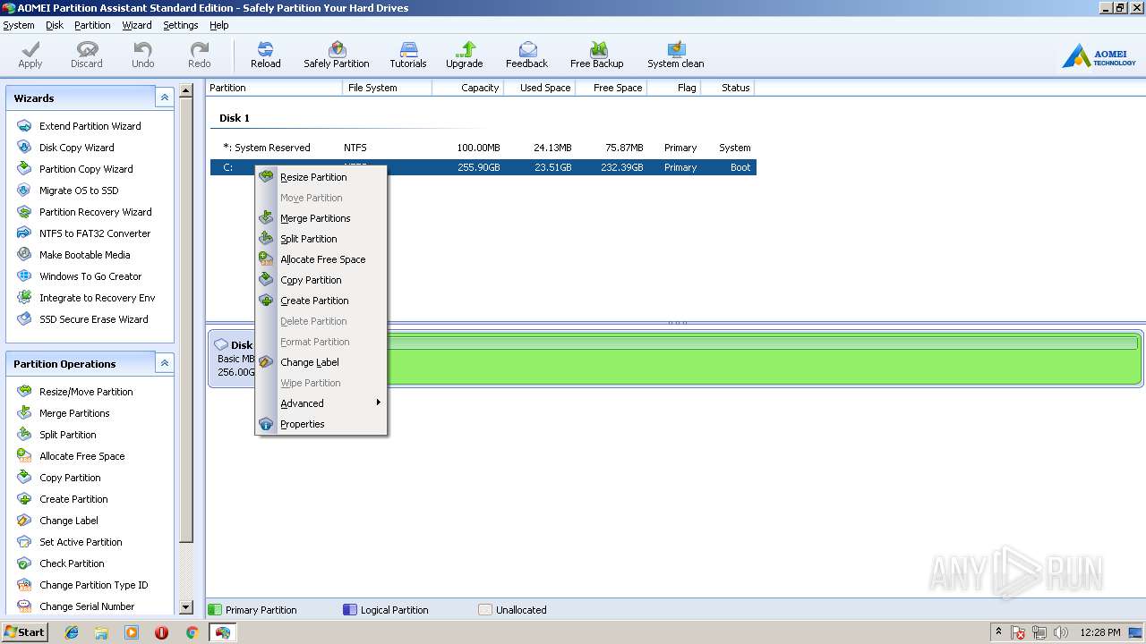The width and height of the screenshot is (1146, 644).
Task: Open the Wizard menu
Action: pyautogui.click(x=137, y=25)
